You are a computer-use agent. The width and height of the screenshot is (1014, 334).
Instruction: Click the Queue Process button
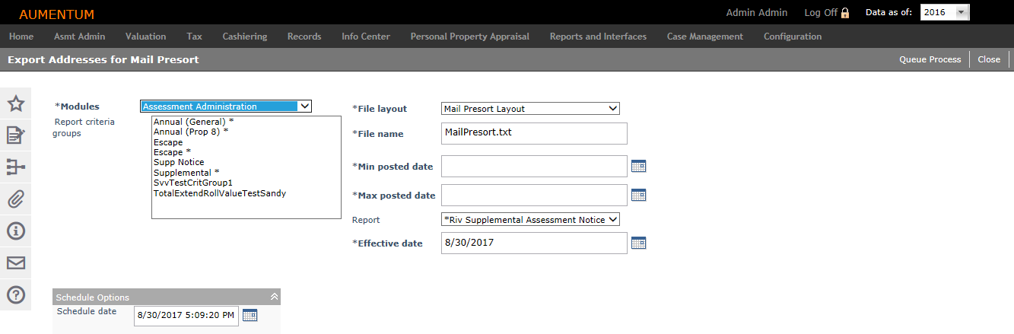pos(930,59)
